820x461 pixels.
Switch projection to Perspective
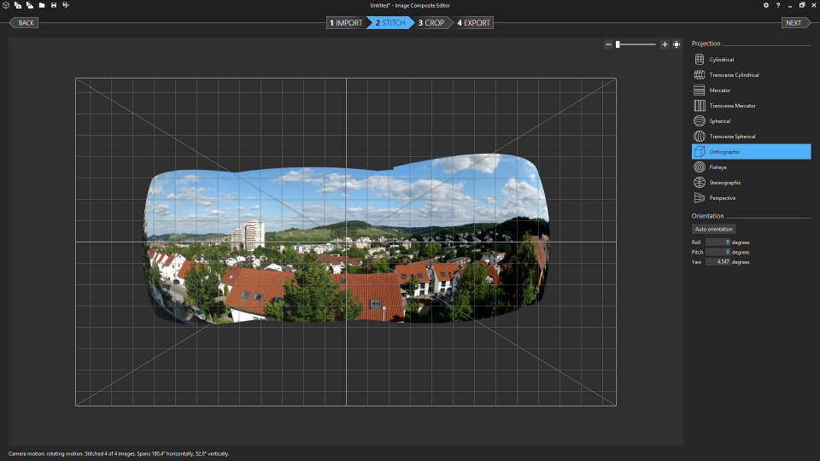[x=722, y=198]
